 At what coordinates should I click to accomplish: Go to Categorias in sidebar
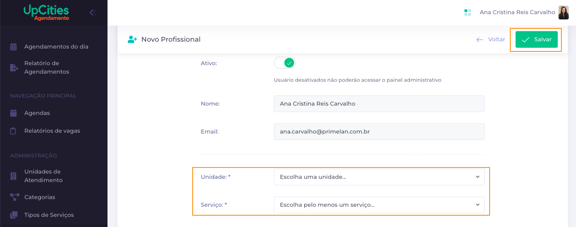pyautogui.click(x=40, y=197)
